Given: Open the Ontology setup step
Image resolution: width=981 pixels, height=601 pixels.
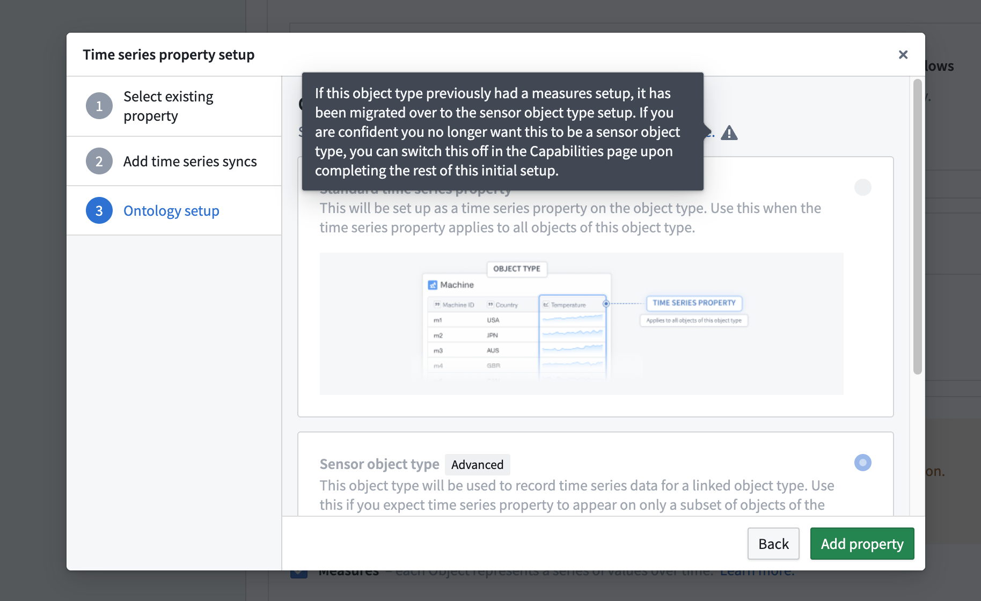Looking at the screenshot, I should (171, 211).
